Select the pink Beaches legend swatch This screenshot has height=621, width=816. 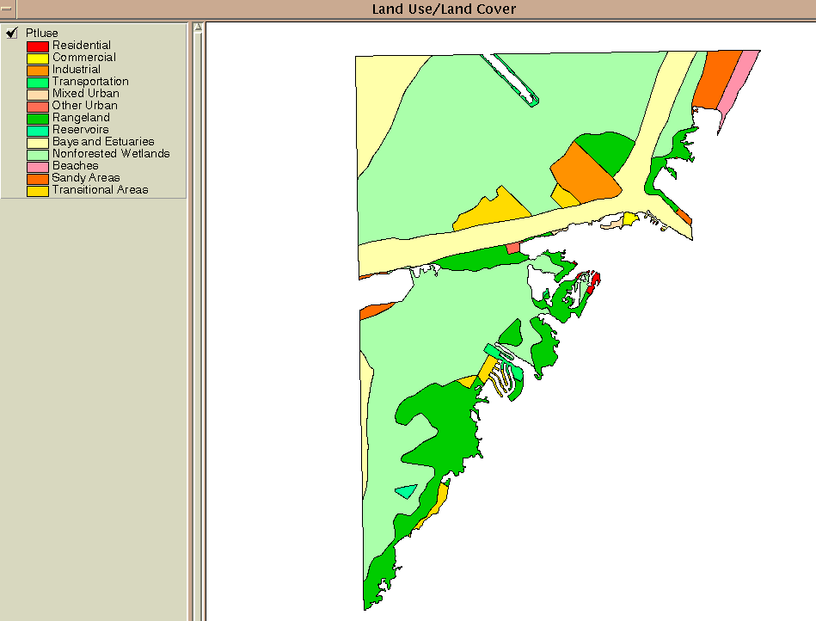tap(37, 166)
